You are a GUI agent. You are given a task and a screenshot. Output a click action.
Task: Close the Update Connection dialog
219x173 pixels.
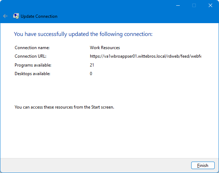[210, 5]
